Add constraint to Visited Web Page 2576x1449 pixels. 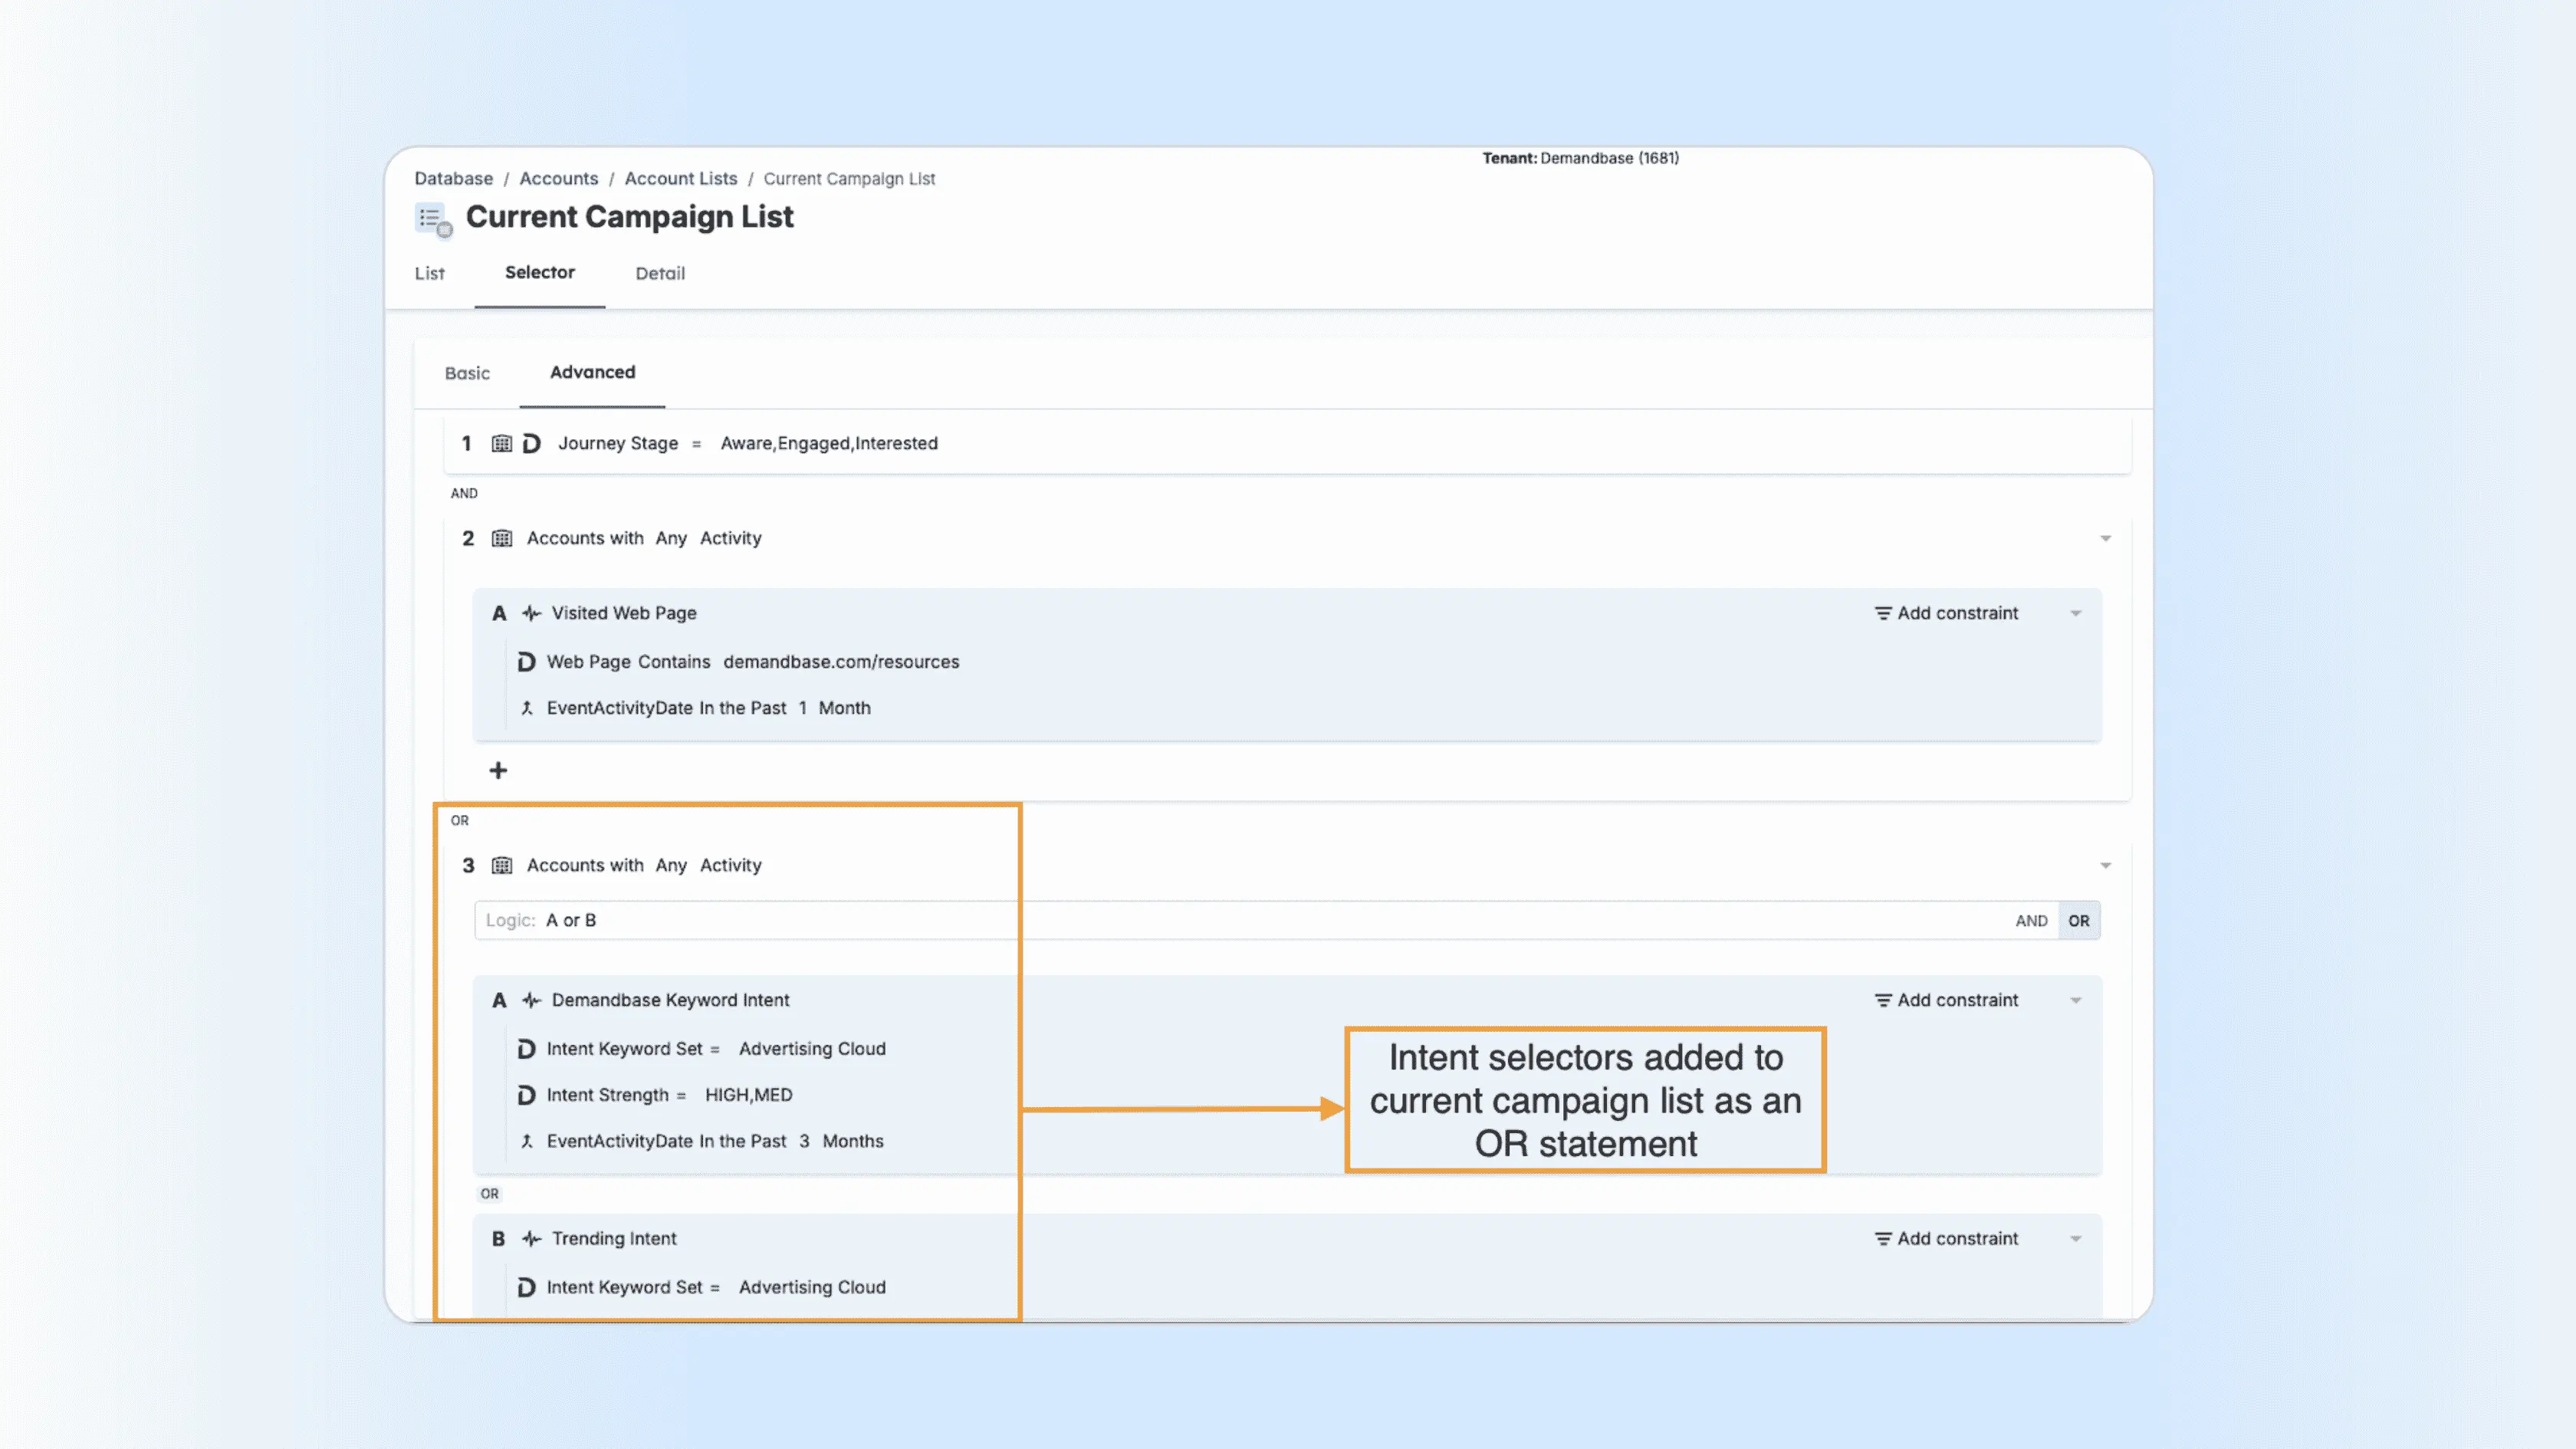pos(1946,613)
